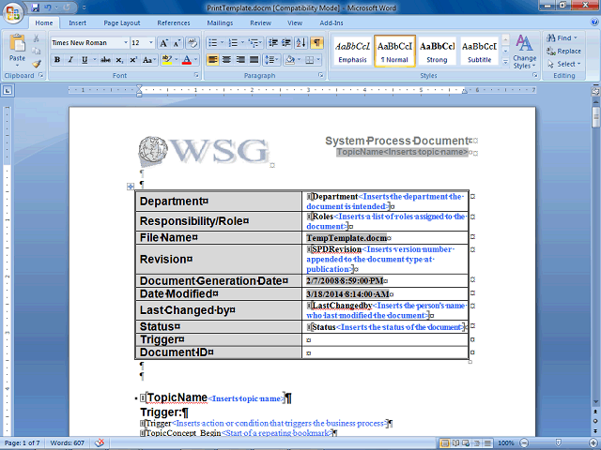Switch to Full Screen Reading view
This screenshot has height=450, width=601.
[x=455, y=443]
